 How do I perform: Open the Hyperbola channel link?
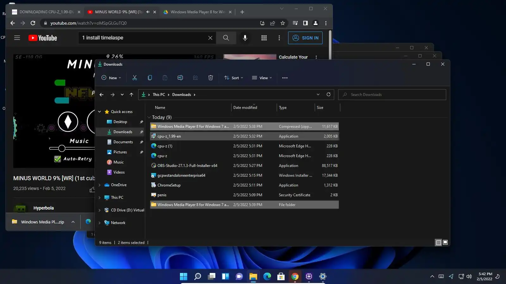44,208
